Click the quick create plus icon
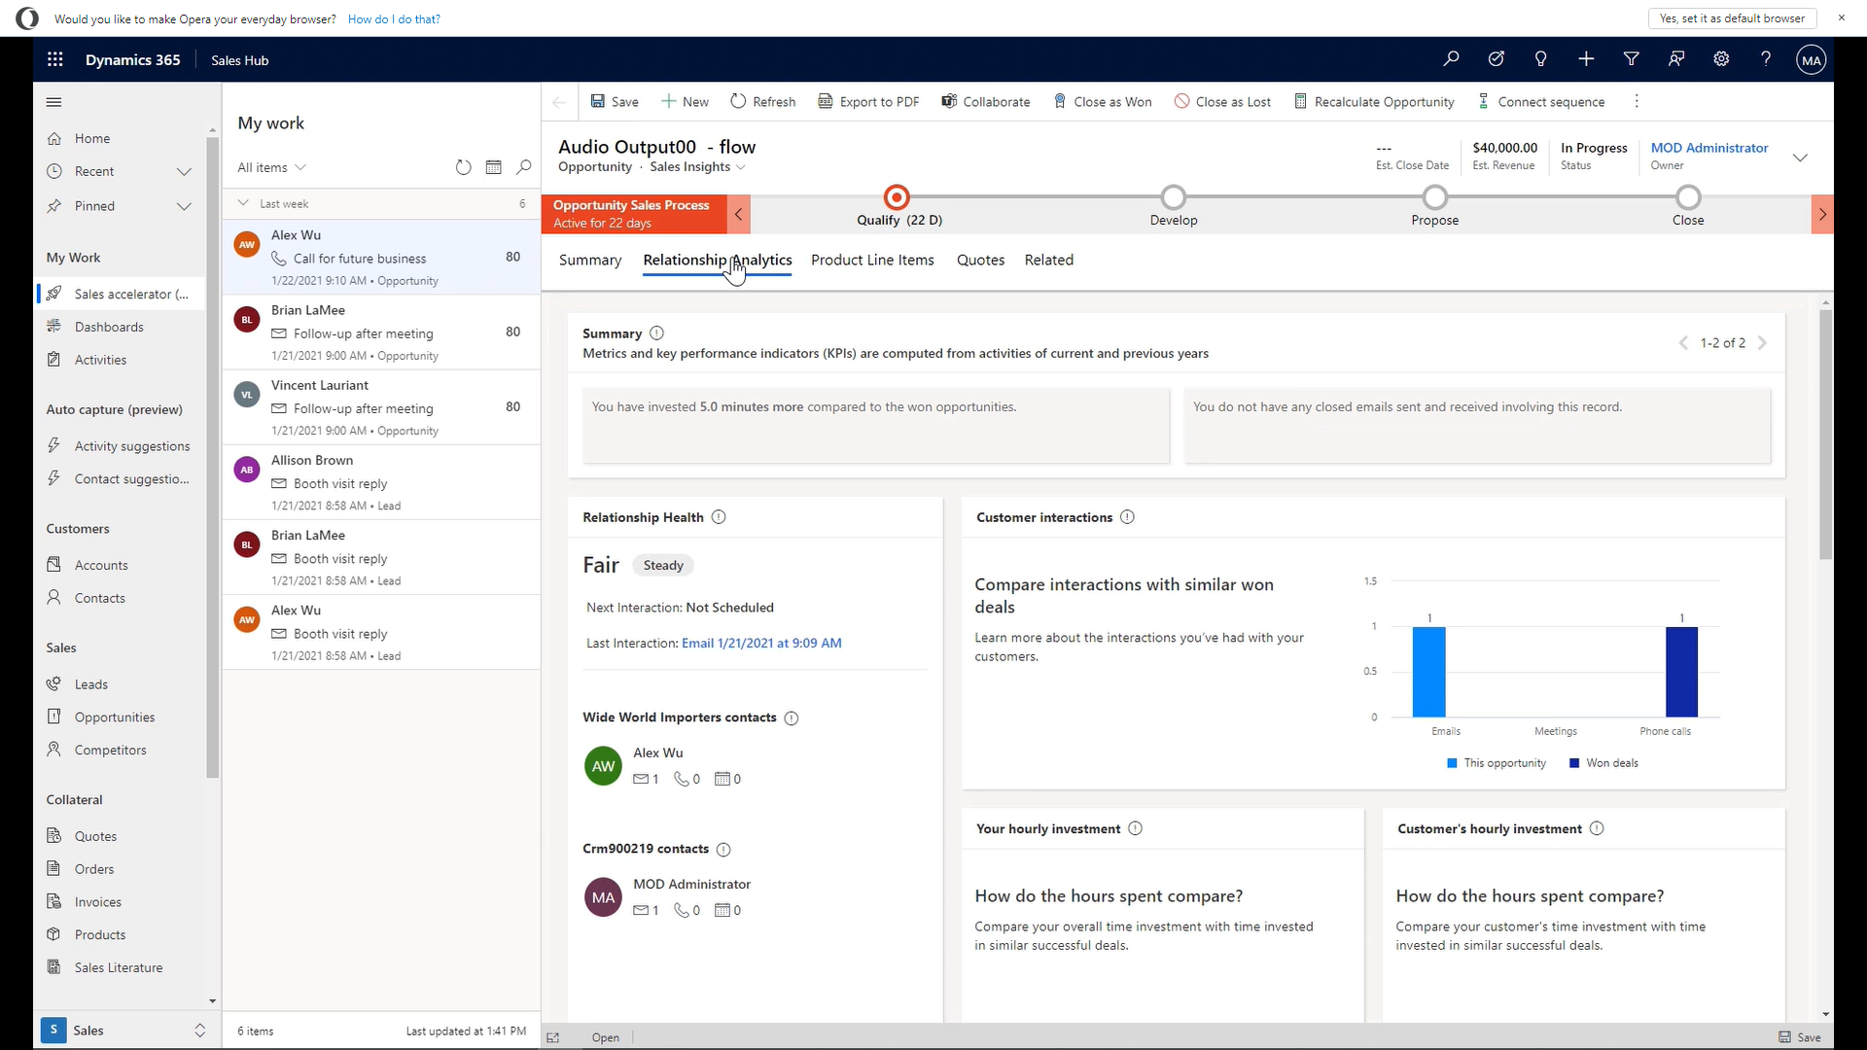Image resolution: width=1867 pixels, height=1050 pixels. pyautogui.click(x=1586, y=59)
